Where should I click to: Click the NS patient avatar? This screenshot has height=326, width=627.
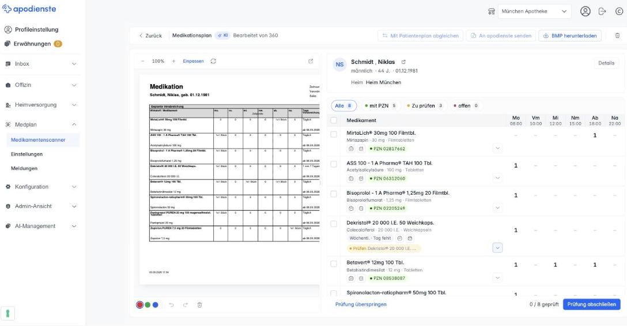coord(339,65)
